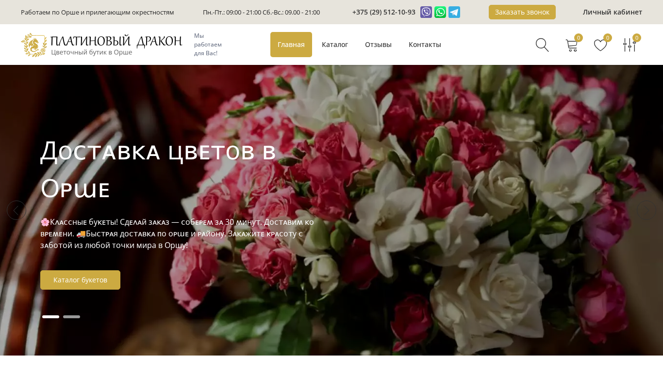Screen dimensions: 663x372
Task: Open Личный кабинет link
Action: pyautogui.click(x=613, y=12)
